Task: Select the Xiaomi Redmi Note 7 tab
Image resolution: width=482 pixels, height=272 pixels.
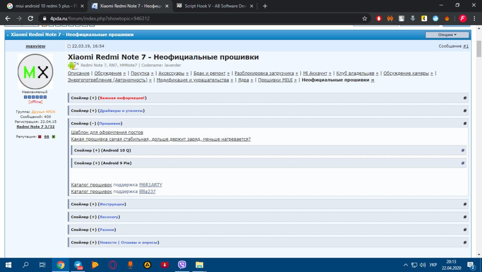Action: (x=130, y=6)
